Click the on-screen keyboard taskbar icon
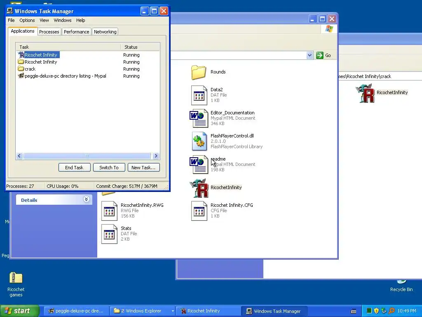 (354, 311)
